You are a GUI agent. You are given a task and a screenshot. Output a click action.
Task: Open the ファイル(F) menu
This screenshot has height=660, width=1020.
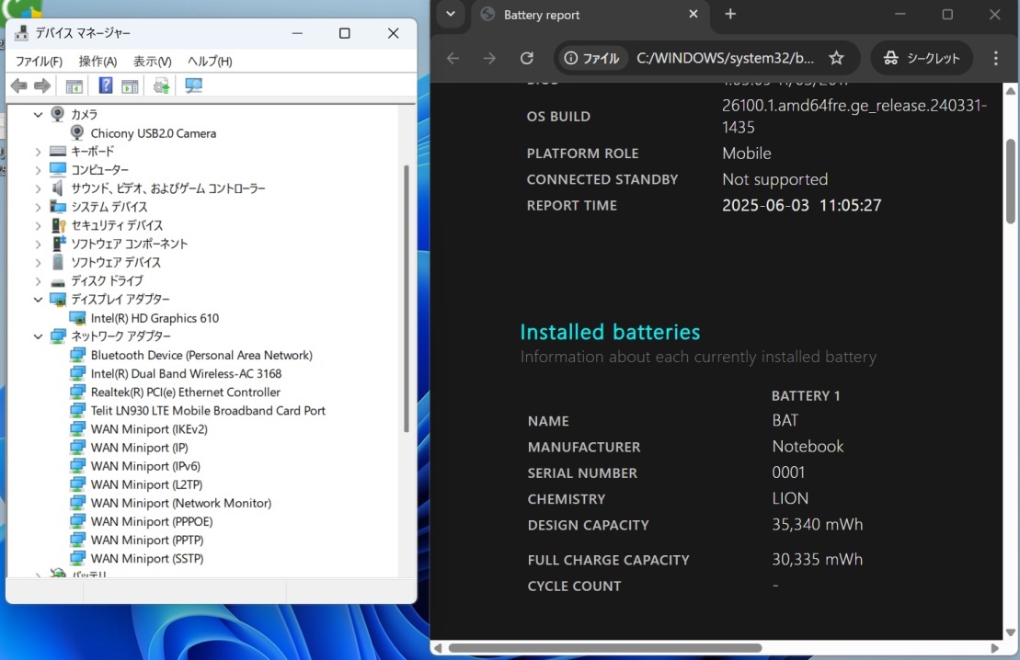coord(39,61)
